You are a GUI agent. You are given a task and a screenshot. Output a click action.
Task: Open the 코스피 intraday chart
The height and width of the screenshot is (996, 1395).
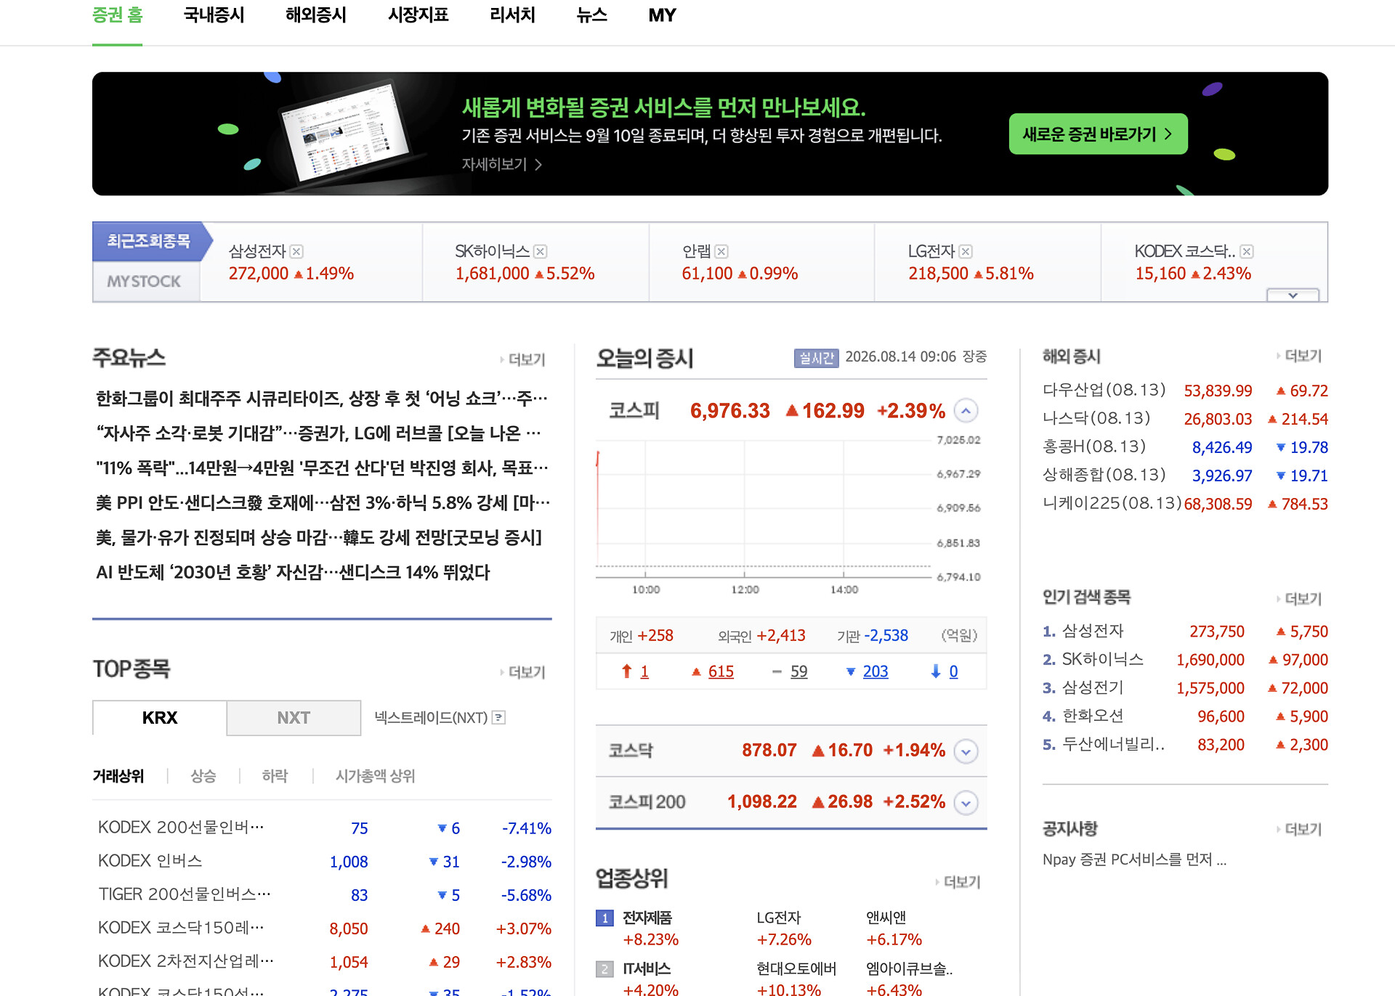[x=788, y=515]
